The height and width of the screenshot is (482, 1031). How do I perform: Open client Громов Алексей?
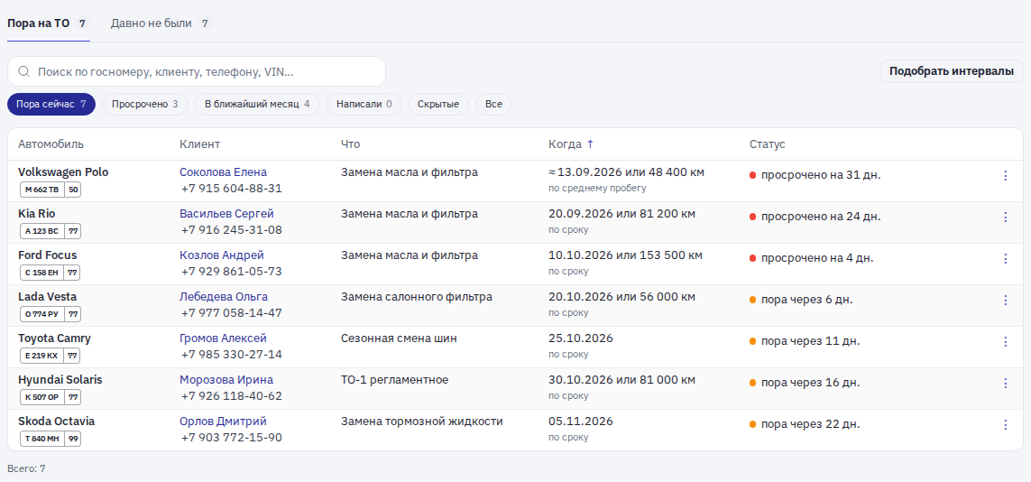[x=223, y=338]
